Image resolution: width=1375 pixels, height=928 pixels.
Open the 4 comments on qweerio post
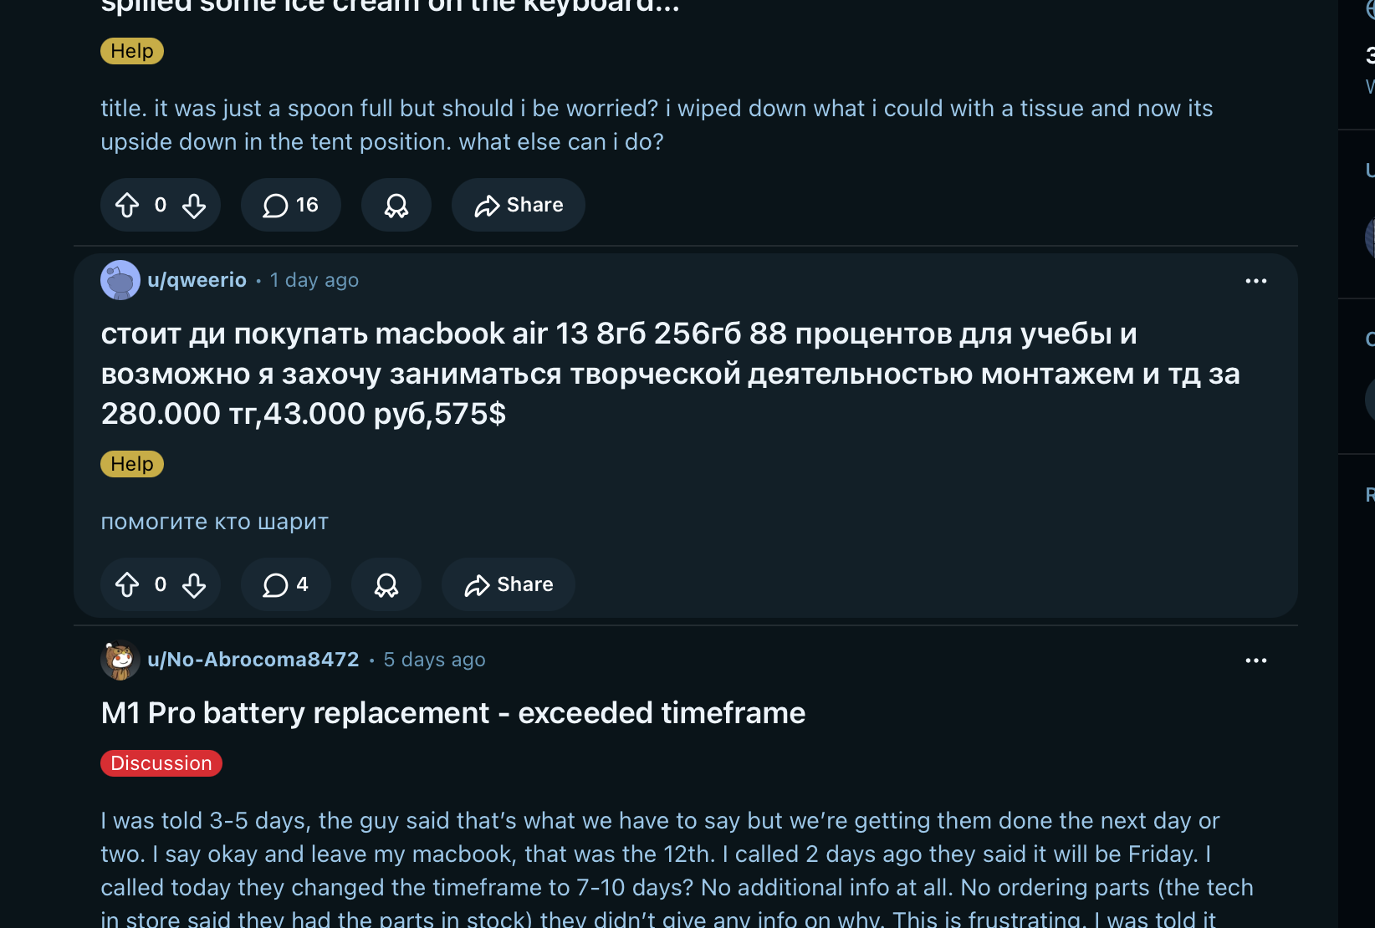point(285,584)
